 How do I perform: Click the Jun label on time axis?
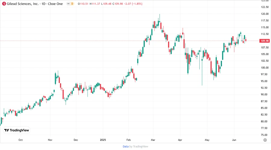234,140
